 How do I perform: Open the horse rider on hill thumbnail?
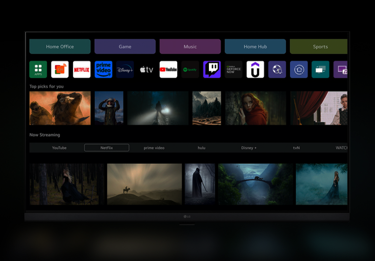[x=144, y=184]
